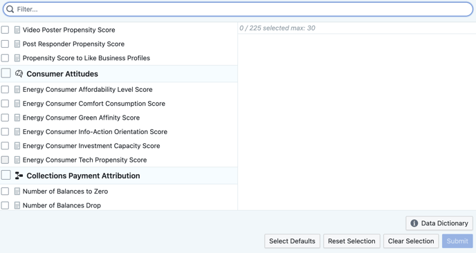476x253 pixels.
Task: Click the Number of Balances to Zero label
Action: pyautogui.click(x=65, y=191)
